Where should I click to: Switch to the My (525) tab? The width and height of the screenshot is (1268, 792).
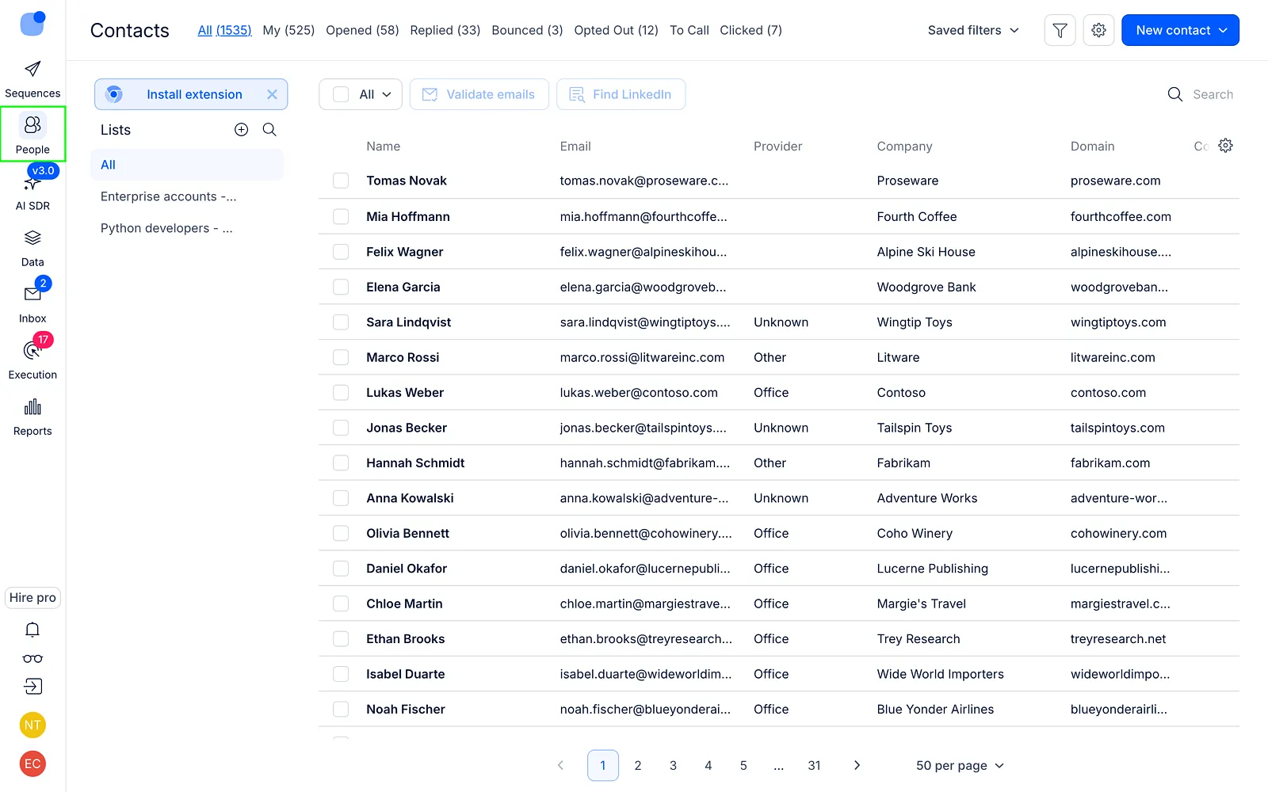point(288,30)
